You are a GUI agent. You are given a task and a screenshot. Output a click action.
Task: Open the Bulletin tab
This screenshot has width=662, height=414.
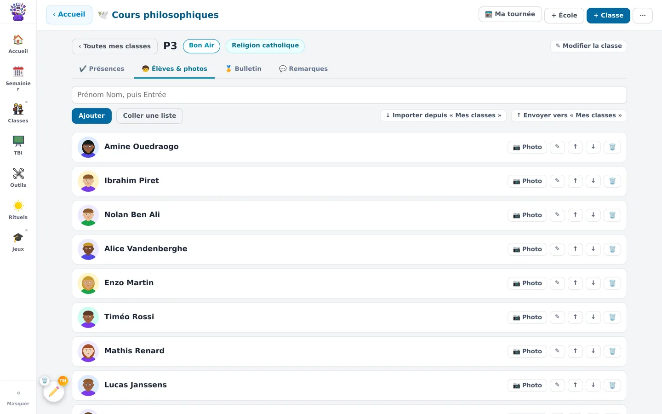coord(243,69)
